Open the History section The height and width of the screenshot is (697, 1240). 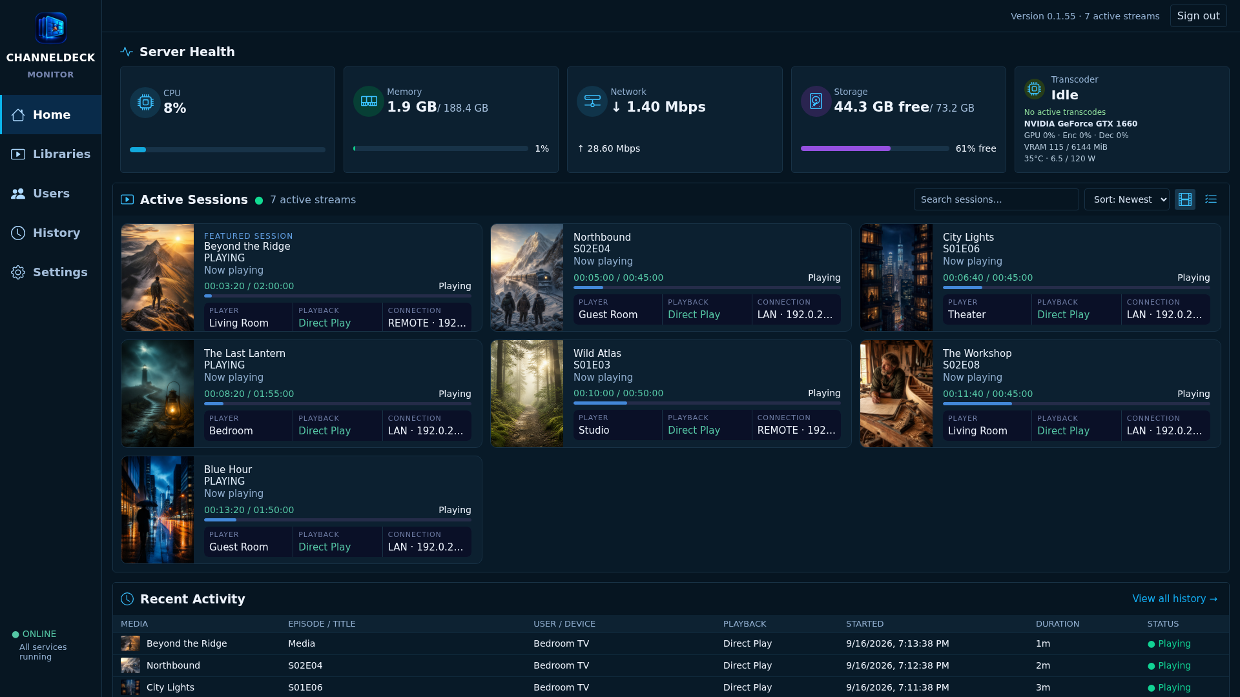[x=51, y=233]
